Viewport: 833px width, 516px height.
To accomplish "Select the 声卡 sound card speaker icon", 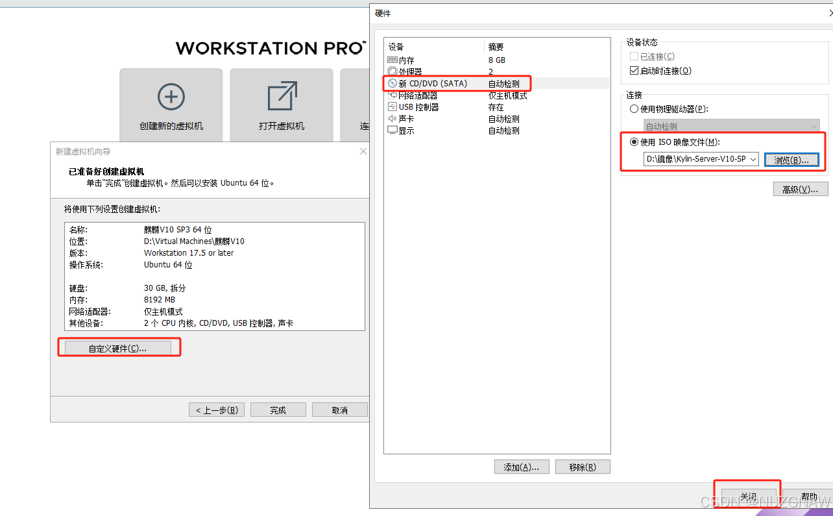I will click(392, 119).
